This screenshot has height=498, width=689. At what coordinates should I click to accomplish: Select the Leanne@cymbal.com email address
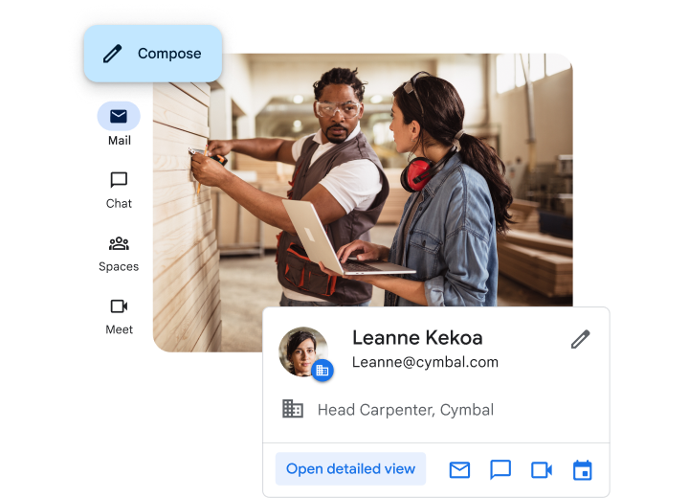tap(425, 362)
